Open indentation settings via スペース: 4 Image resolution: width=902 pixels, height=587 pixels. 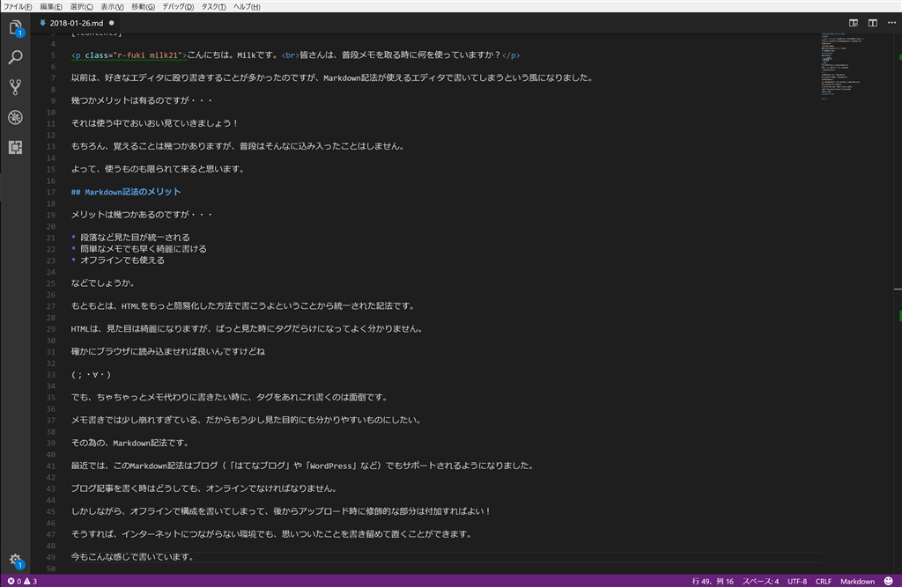(x=763, y=581)
